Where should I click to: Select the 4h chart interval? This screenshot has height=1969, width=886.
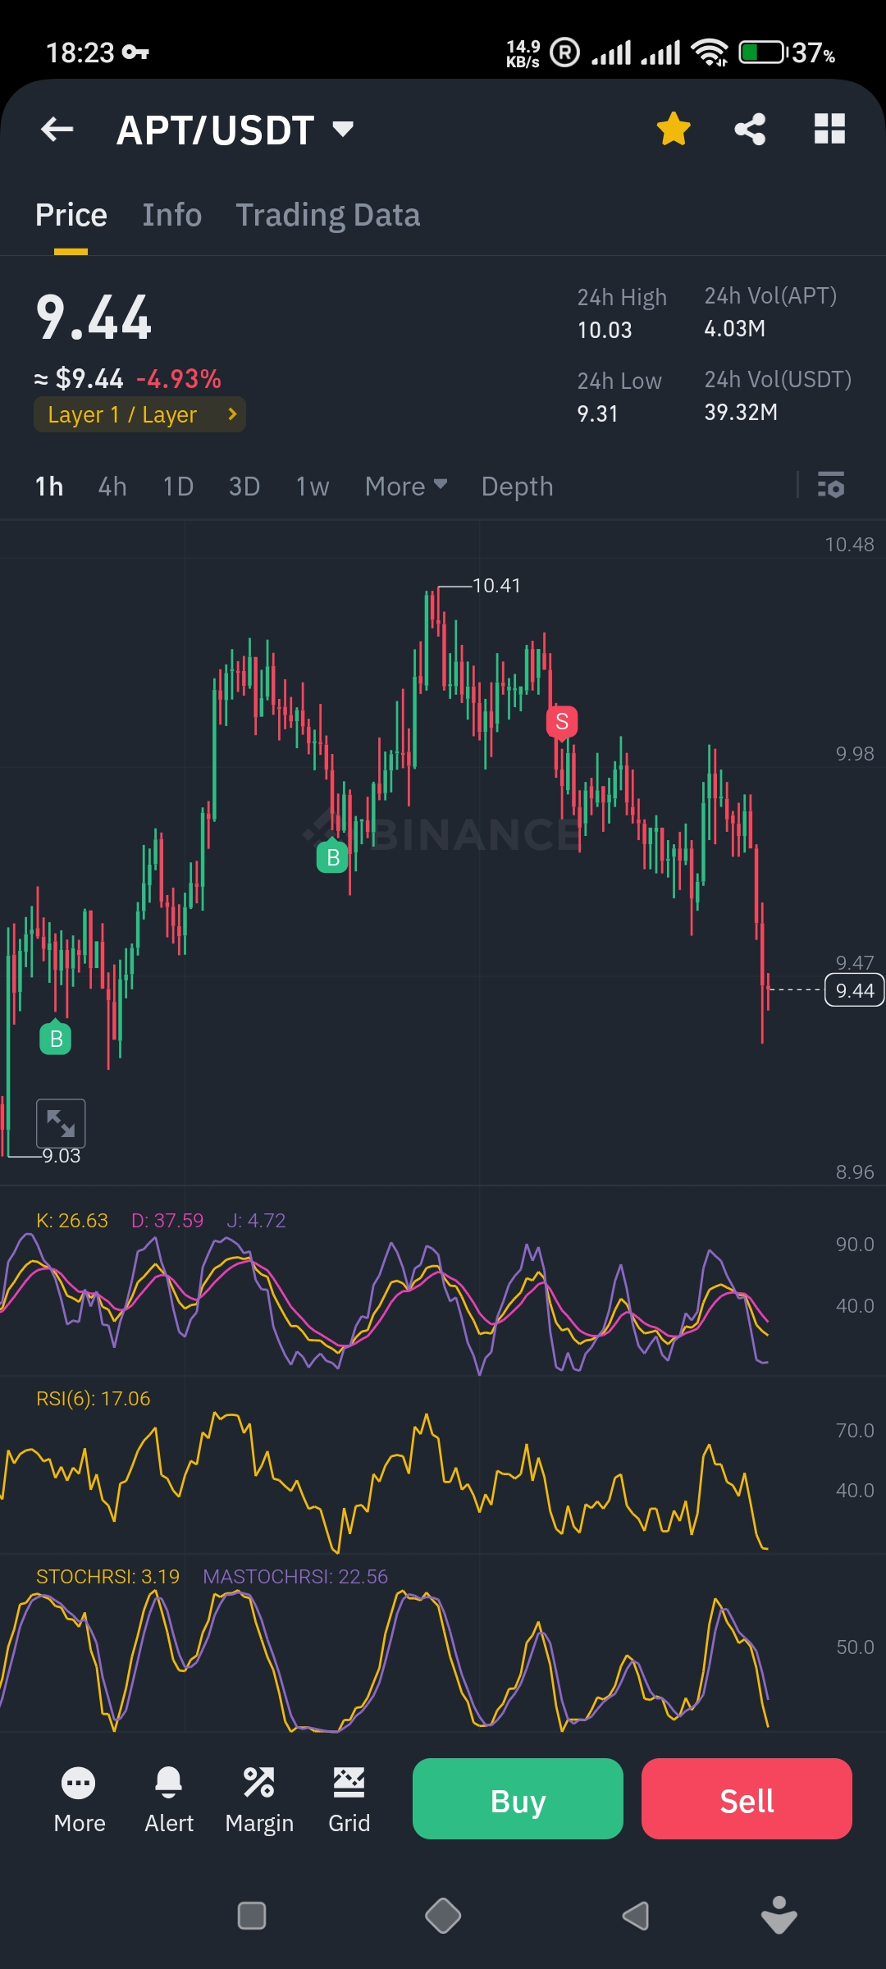pos(112,487)
